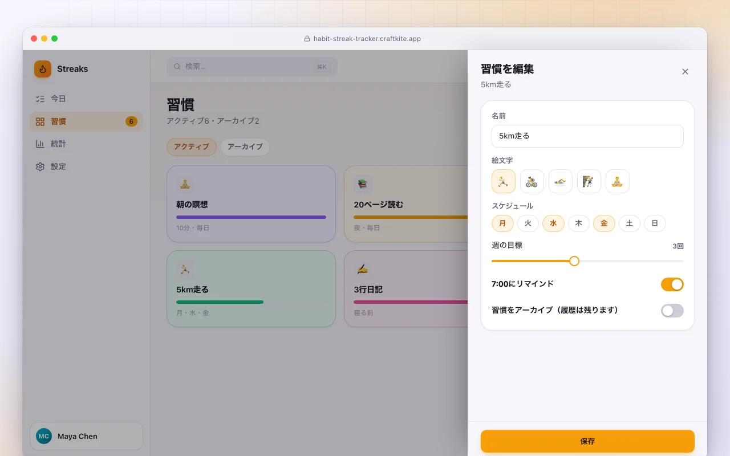Close the 習慣を編集 panel

(x=685, y=71)
